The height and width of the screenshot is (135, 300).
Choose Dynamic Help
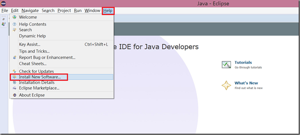pos(62,36)
